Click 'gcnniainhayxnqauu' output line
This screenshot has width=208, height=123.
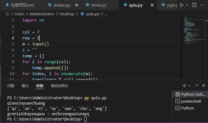pos(48,114)
